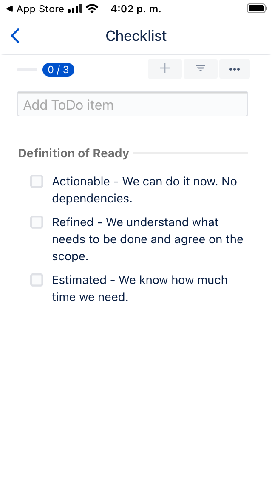Image resolution: width=272 pixels, height=483 pixels.
Task: Click the 0 / 3 progress badge
Action: coord(58,70)
